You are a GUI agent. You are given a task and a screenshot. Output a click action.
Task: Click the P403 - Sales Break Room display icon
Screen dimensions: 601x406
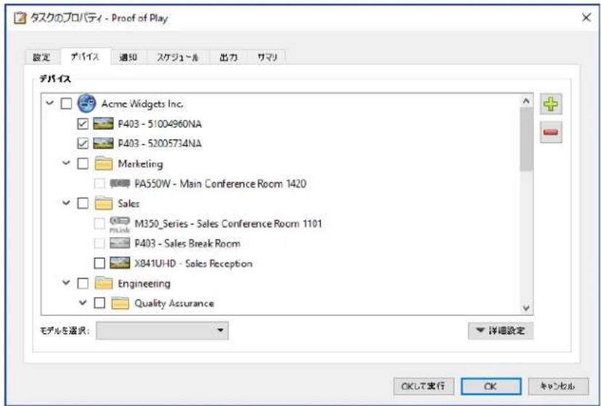120,243
